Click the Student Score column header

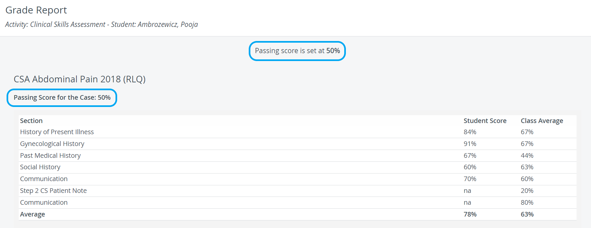pos(485,121)
